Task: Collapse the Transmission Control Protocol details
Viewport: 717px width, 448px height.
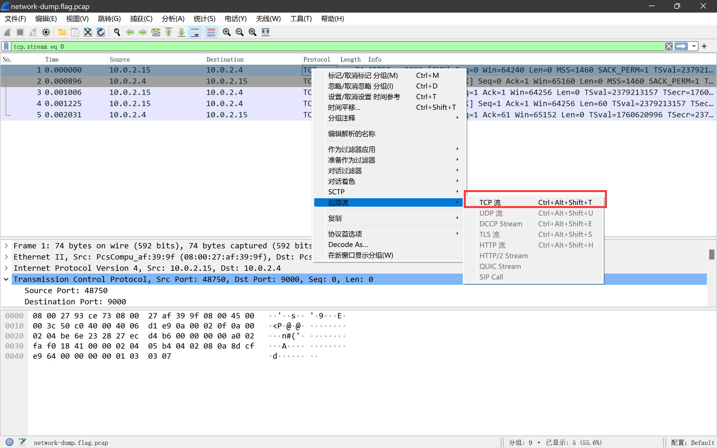Action: (x=6, y=279)
